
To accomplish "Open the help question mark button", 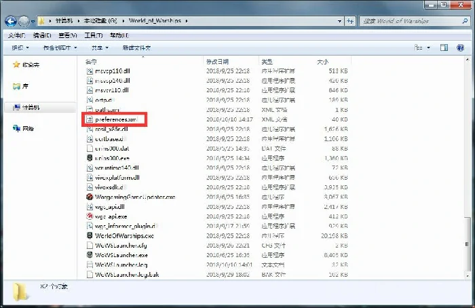I will [460, 48].
